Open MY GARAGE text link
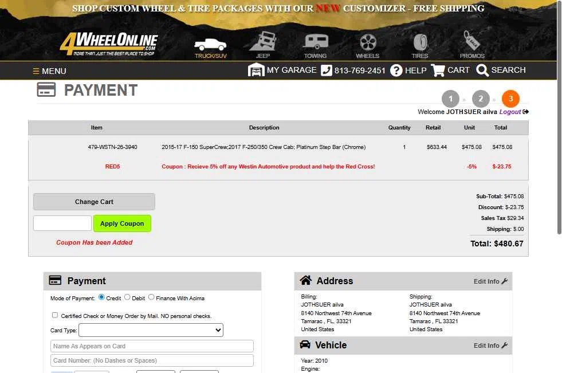The image size is (562, 373). tap(292, 70)
